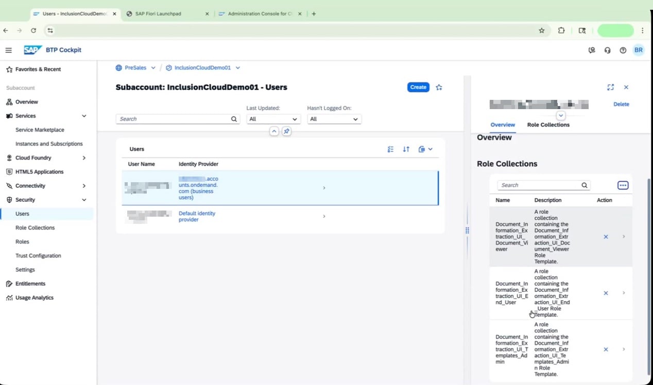This screenshot has width=653, height=385.
Task: Click the search magnifier in users filter
Action: (234, 119)
